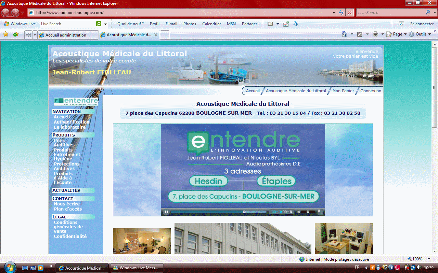Click Accueil in top site menu
Screen dimensions: 438x273
253,91
